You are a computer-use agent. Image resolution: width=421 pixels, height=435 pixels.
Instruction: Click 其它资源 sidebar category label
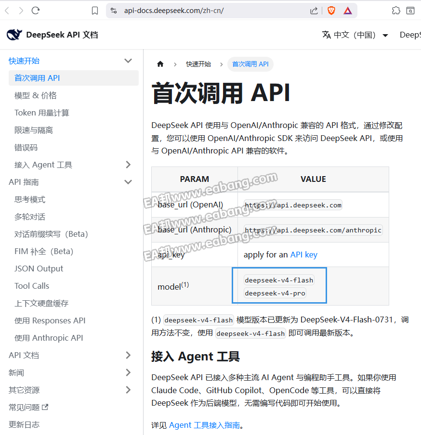24,390
